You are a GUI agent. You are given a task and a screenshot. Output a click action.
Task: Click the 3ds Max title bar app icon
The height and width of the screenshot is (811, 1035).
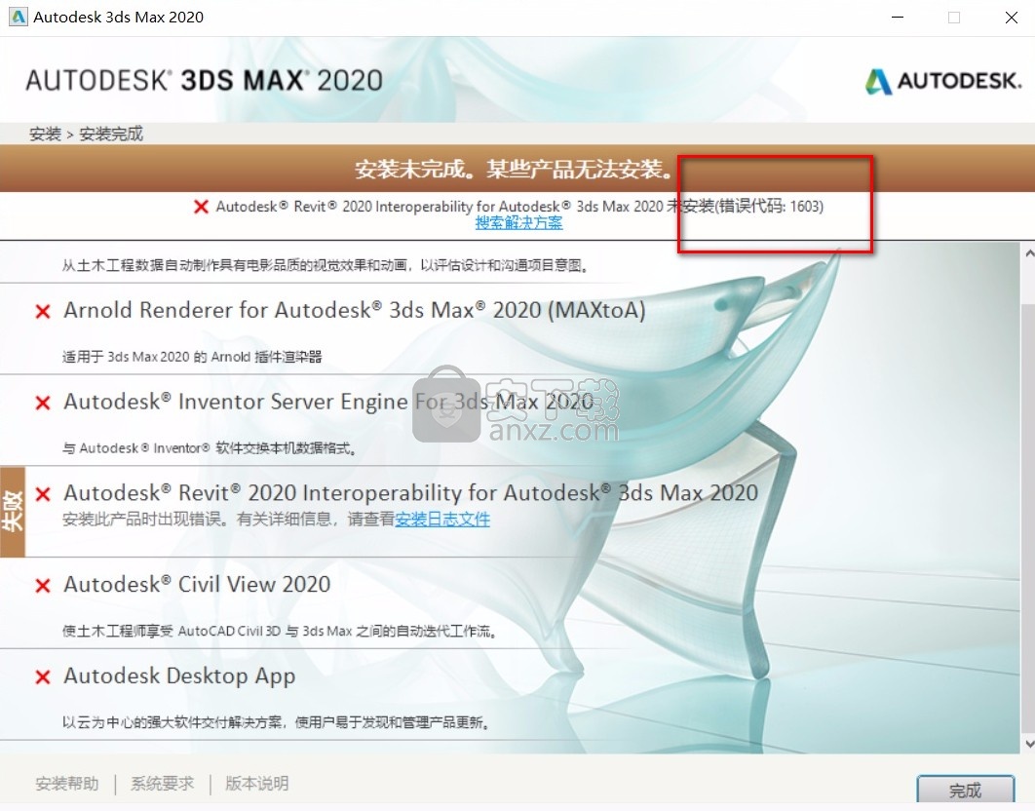[18, 18]
